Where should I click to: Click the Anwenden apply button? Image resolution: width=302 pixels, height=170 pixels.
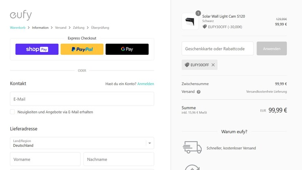pos(272,48)
